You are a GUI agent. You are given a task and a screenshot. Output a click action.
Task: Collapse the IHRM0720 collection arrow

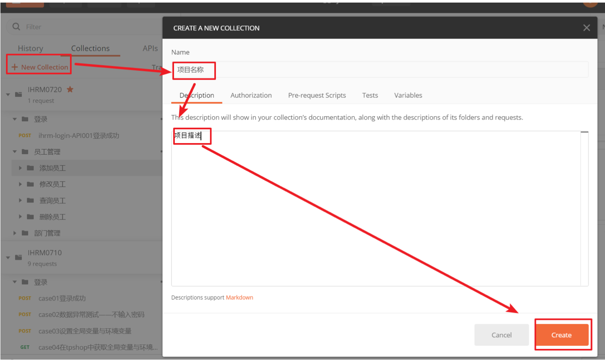pos(8,94)
